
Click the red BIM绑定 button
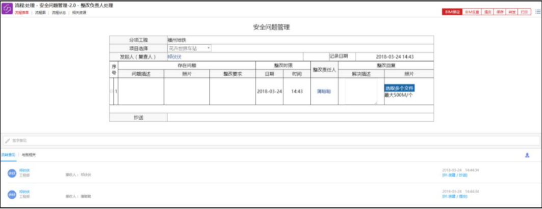tap(452, 12)
